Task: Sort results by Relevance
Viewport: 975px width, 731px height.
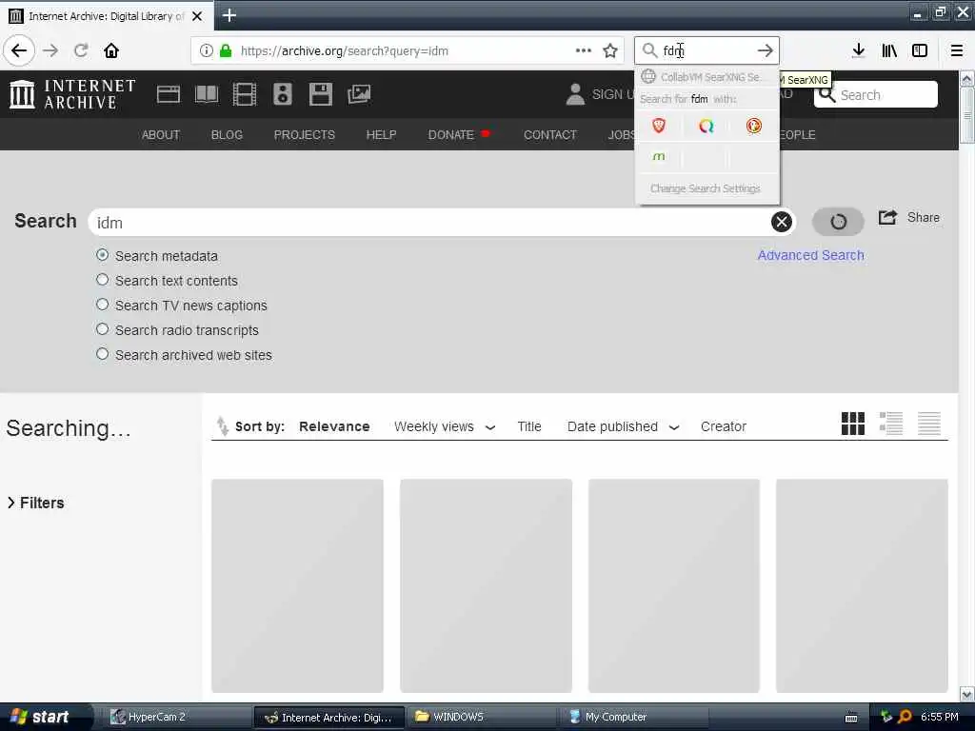Action: 334,427
